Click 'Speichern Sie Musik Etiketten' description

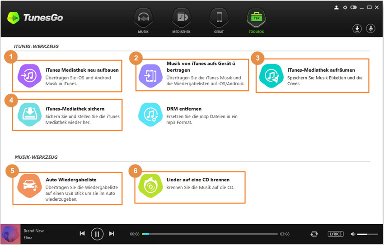click(x=325, y=81)
